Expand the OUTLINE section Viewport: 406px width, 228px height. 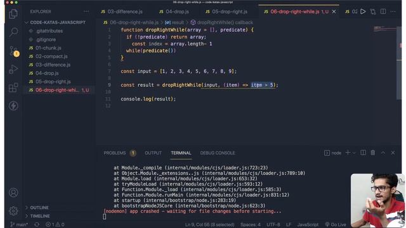coord(39,208)
